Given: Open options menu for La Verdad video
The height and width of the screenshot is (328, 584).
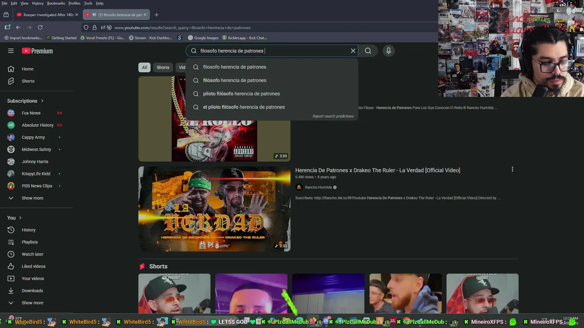Looking at the screenshot, I should [512, 169].
